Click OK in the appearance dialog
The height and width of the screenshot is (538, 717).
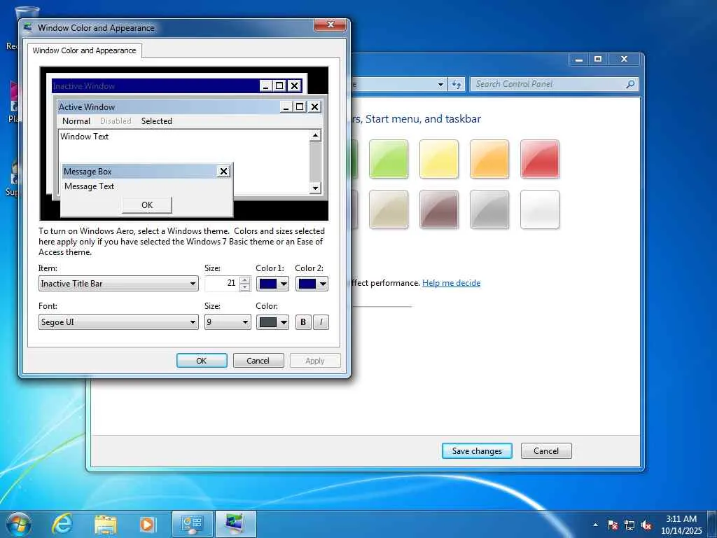202,361
